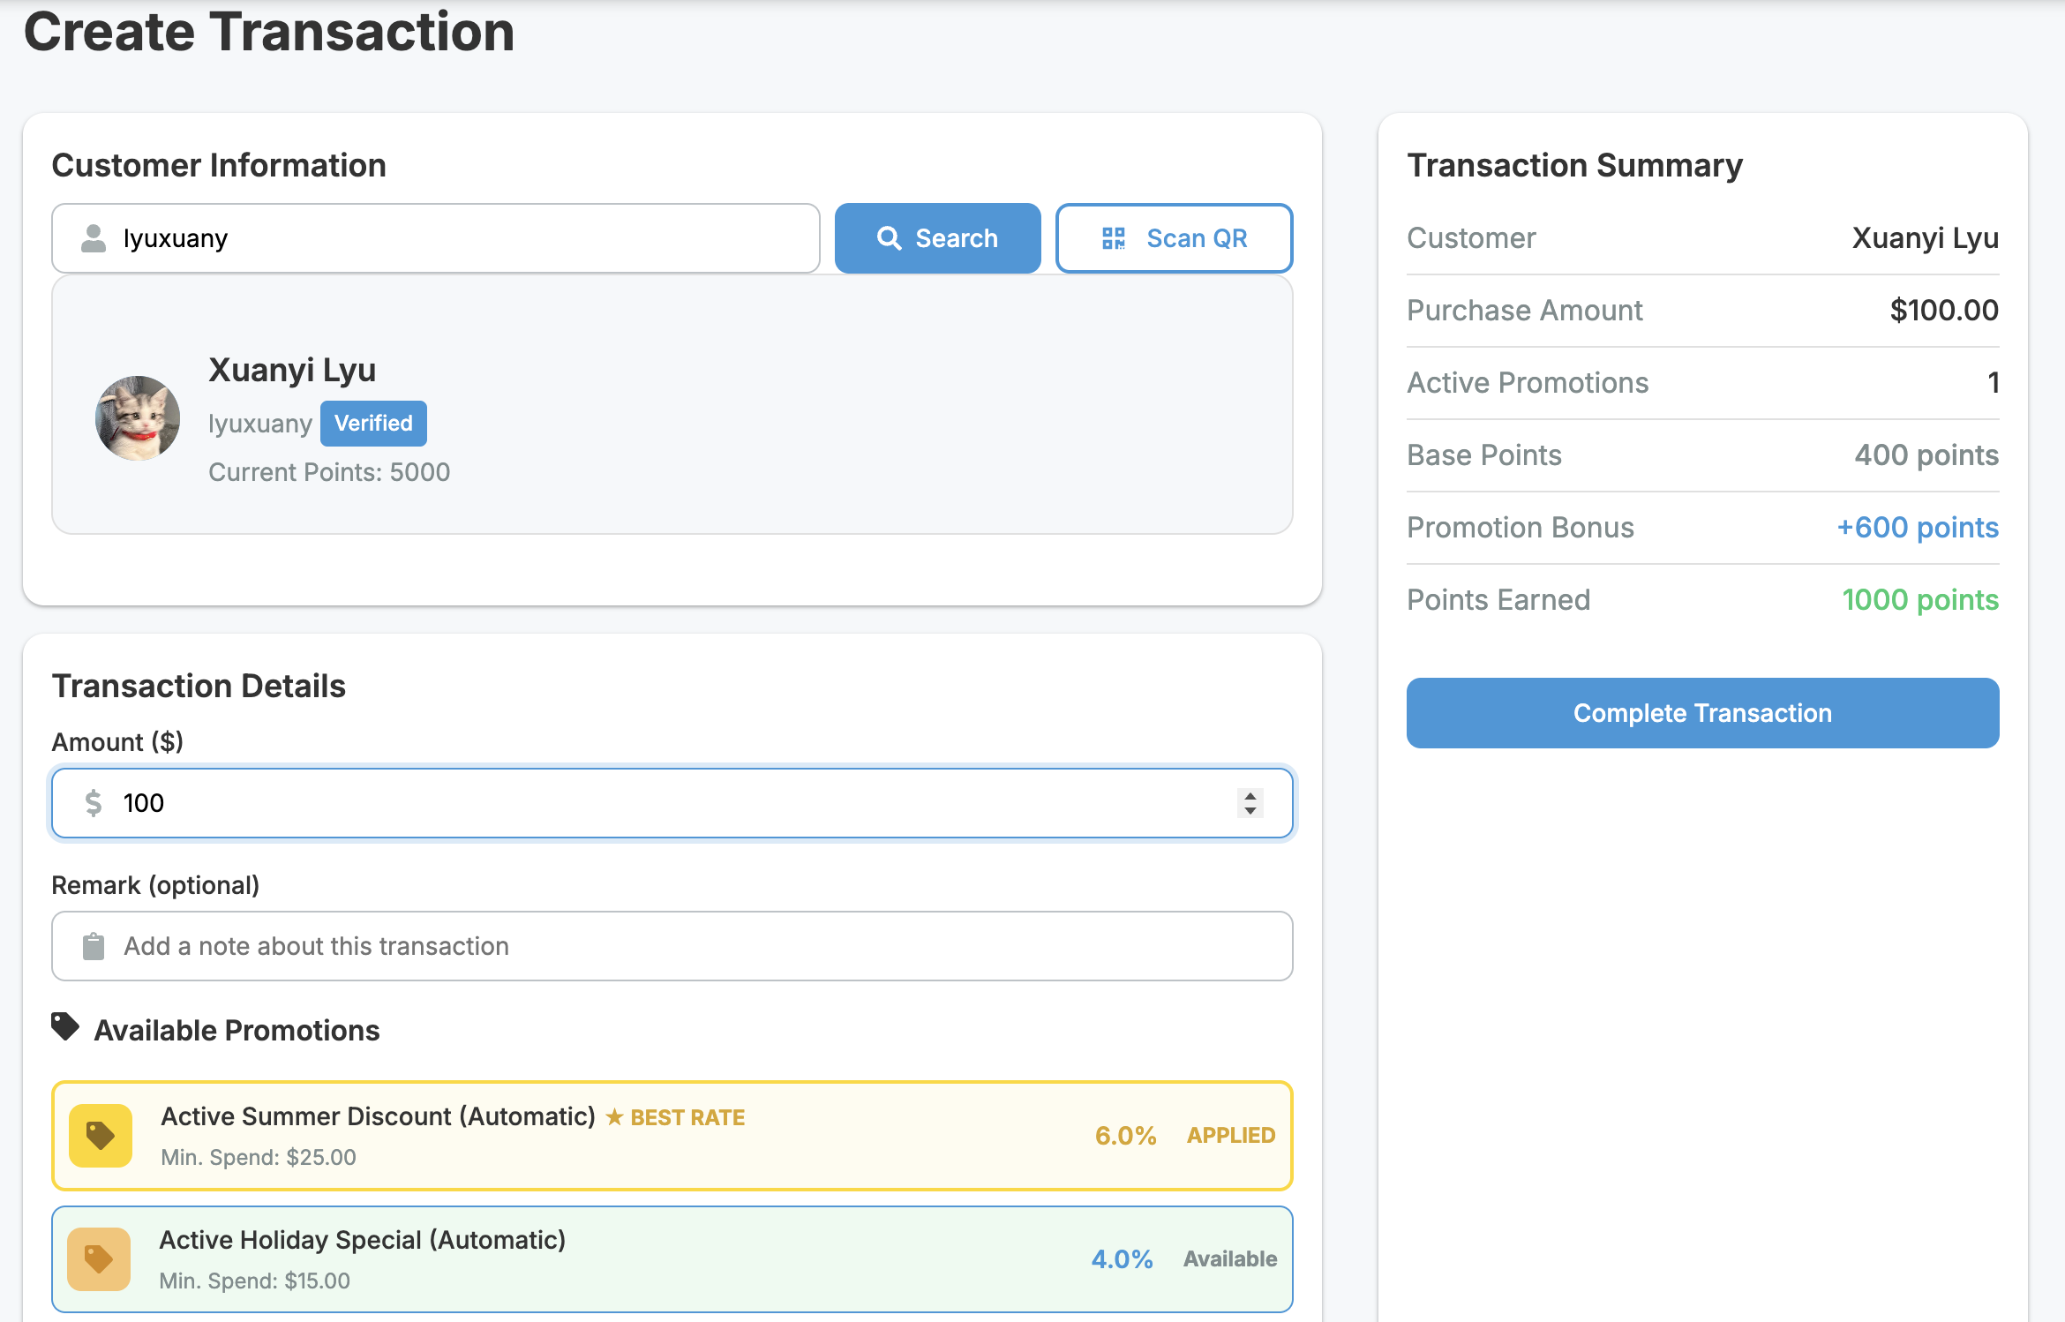The height and width of the screenshot is (1322, 2065).
Task: Click Xuanyi Lyu's cat avatar thumbnail
Action: tap(138, 418)
